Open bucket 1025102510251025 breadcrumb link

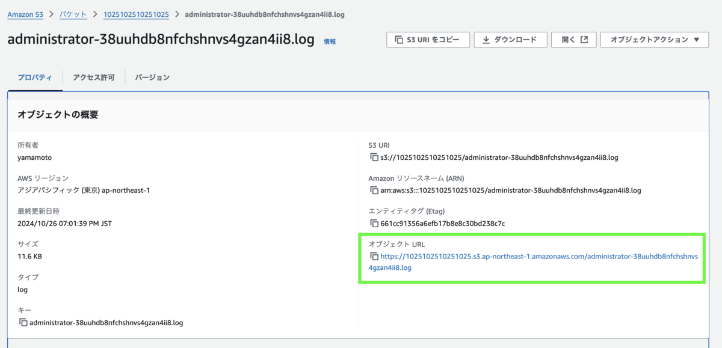(x=137, y=14)
